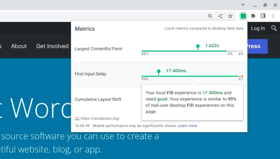Select the Cumulative Layout Shift label
The height and width of the screenshot is (159, 280).
[x=98, y=99]
